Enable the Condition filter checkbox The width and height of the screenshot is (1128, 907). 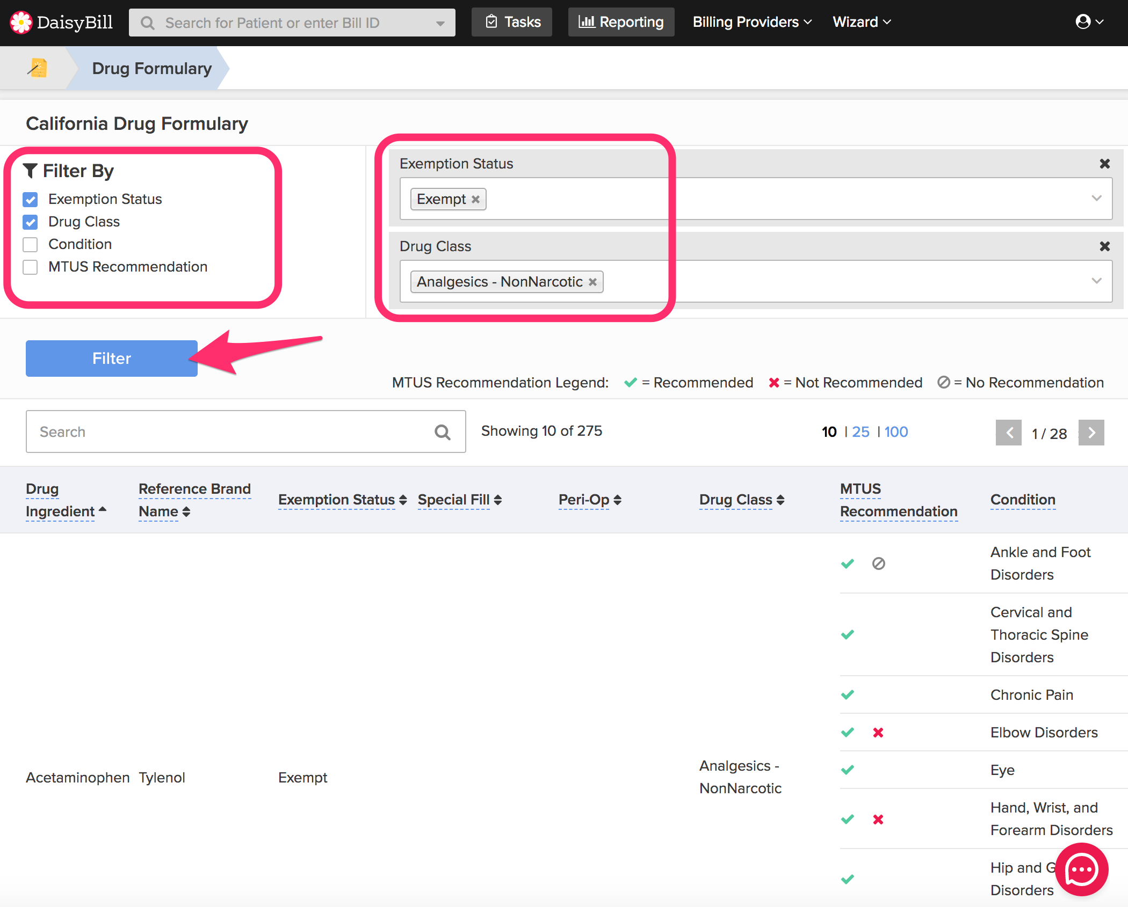(x=31, y=245)
